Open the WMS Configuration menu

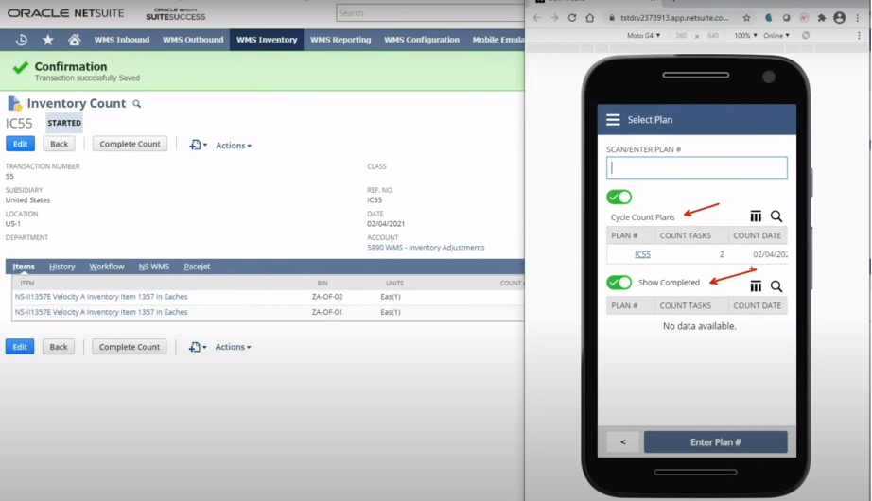click(x=422, y=40)
